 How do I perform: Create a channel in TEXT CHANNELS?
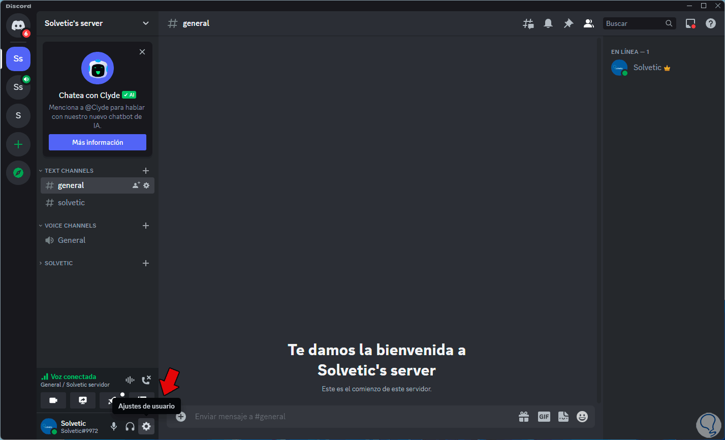click(146, 171)
